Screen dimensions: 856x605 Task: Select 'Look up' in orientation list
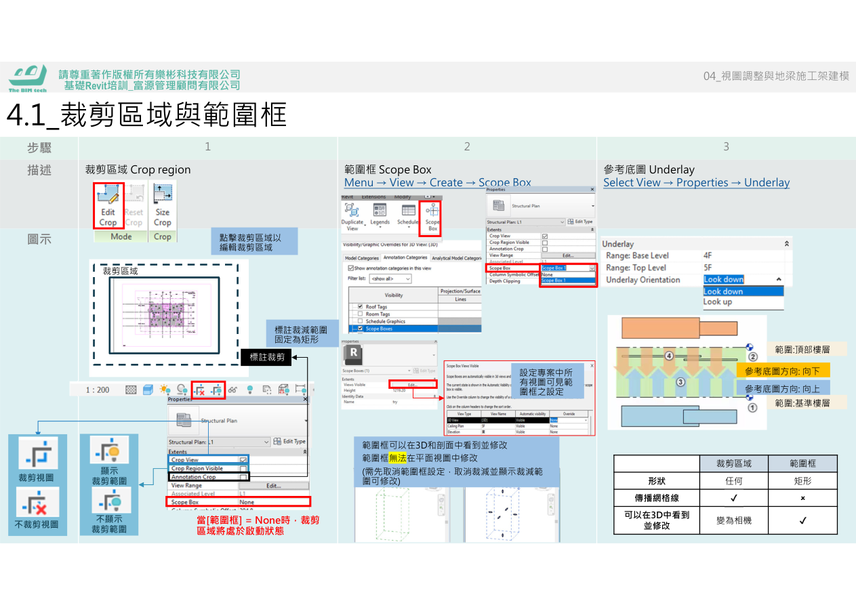pyautogui.click(x=743, y=302)
